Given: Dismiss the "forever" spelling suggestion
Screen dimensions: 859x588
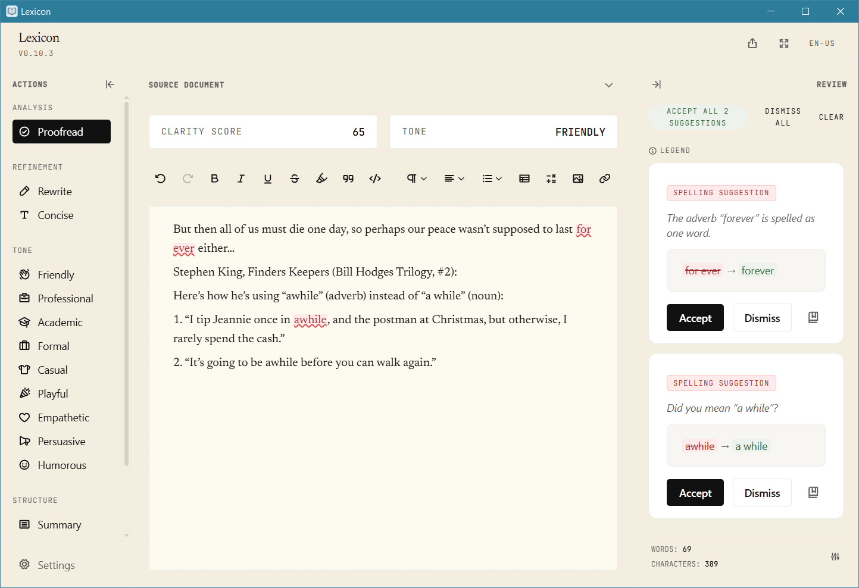Looking at the screenshot, I should (762, 318).
